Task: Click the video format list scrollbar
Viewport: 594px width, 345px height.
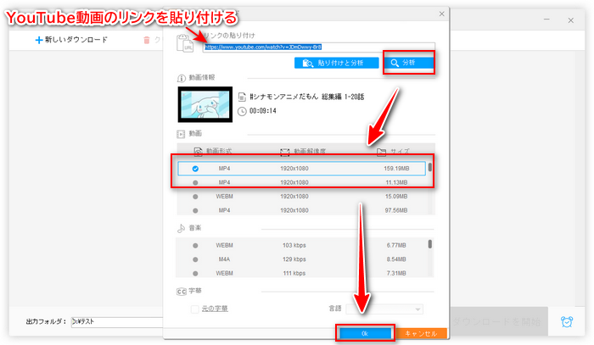Action: point(429,168)
